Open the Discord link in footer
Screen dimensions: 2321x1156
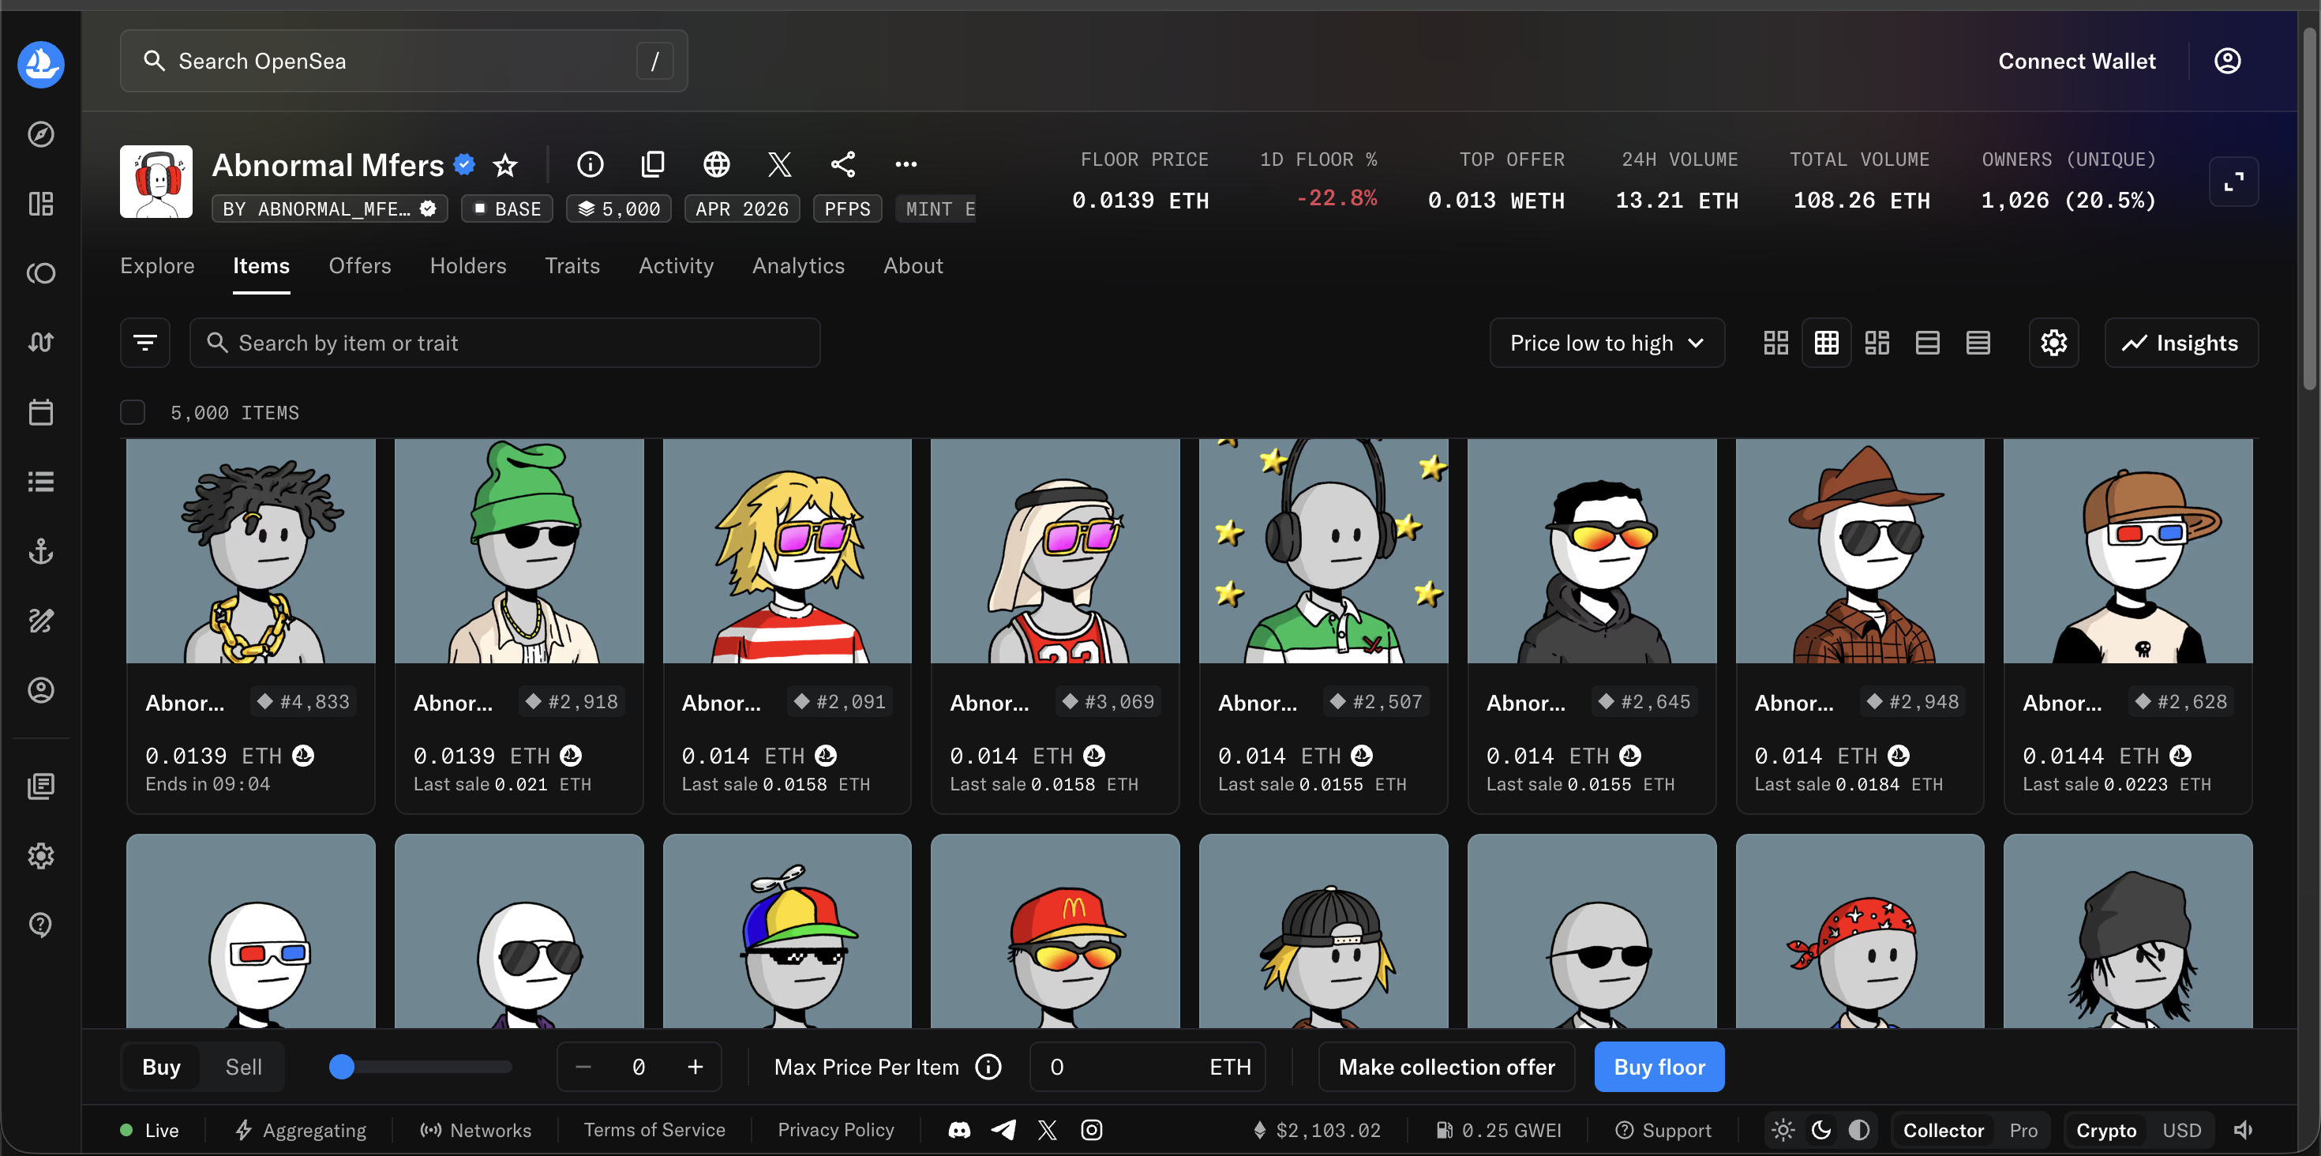[x=959, y=1130]
